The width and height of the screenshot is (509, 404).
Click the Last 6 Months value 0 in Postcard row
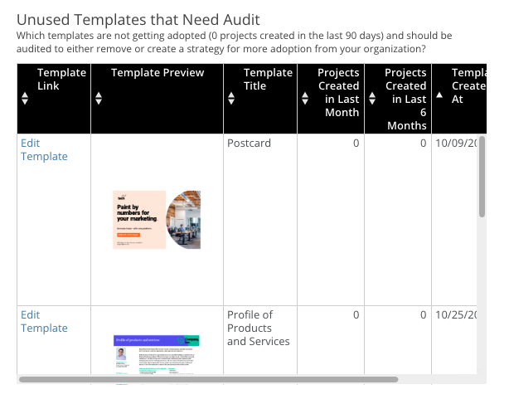point(423,144)
